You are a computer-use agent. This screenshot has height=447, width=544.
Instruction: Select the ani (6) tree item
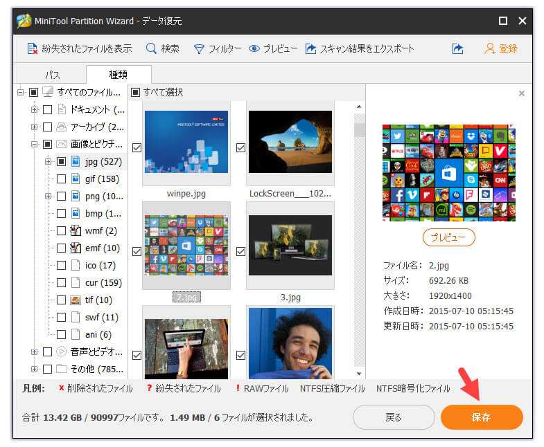(x=98, y=334)
